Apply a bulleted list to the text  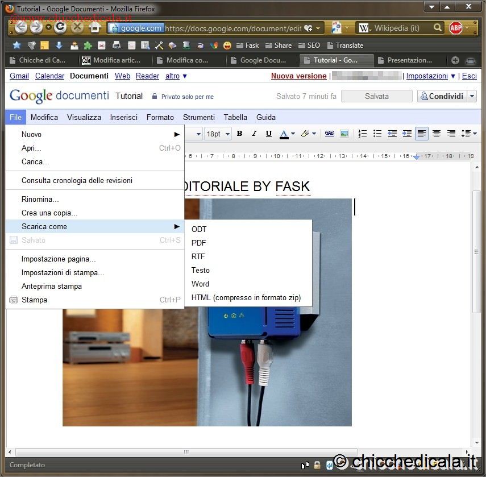point(377,134)
